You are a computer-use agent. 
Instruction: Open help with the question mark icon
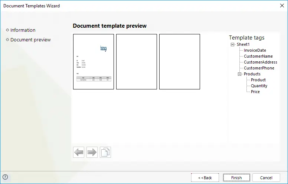tap(5, 177)
